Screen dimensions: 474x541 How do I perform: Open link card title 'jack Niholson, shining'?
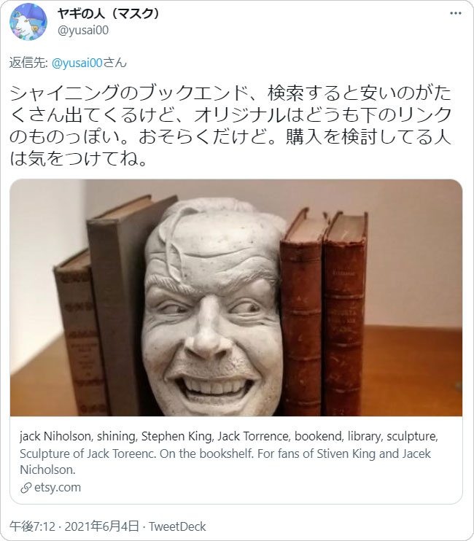coord(229,436)
